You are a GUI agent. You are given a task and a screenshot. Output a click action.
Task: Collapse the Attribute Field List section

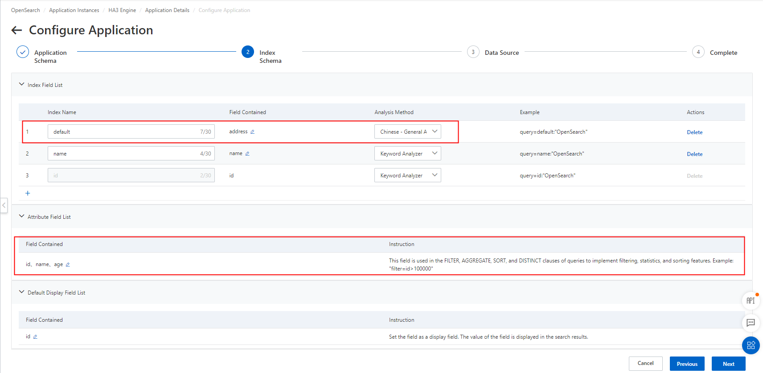21,216
